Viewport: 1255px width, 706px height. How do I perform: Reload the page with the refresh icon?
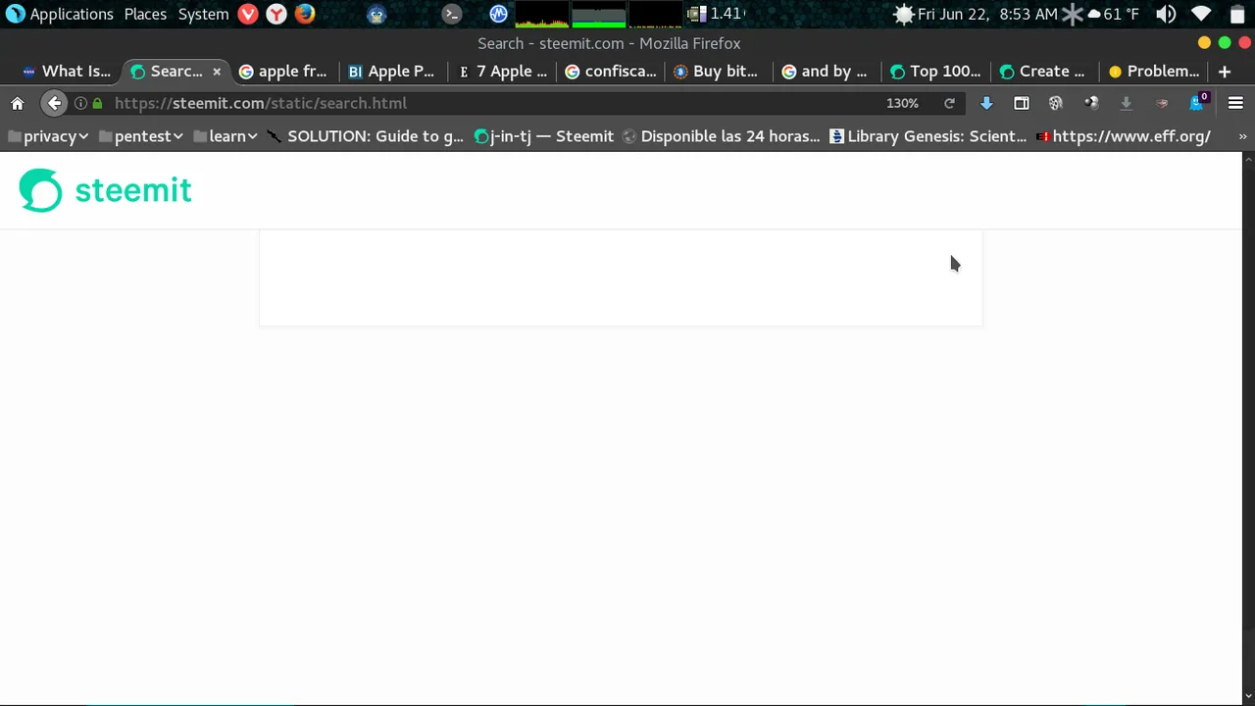pos(949,103)
